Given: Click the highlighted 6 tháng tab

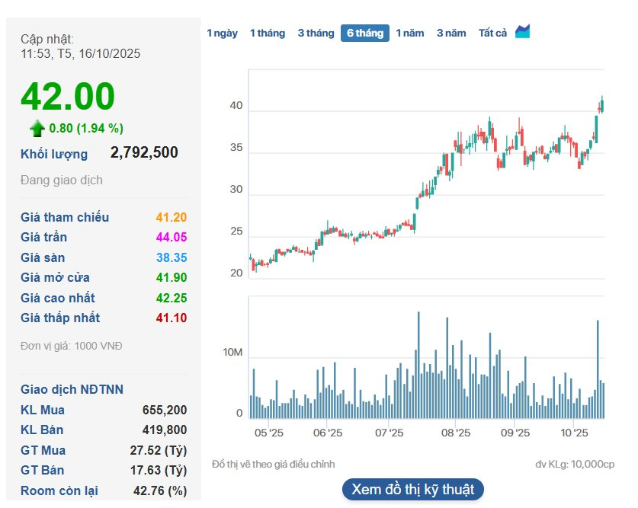Looking at the screenshot, I should (x=365, y=33).
